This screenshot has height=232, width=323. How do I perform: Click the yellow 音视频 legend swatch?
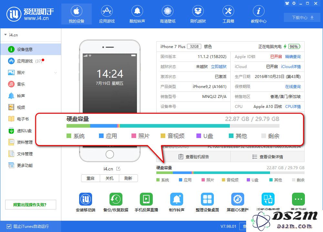pos(223,180)
